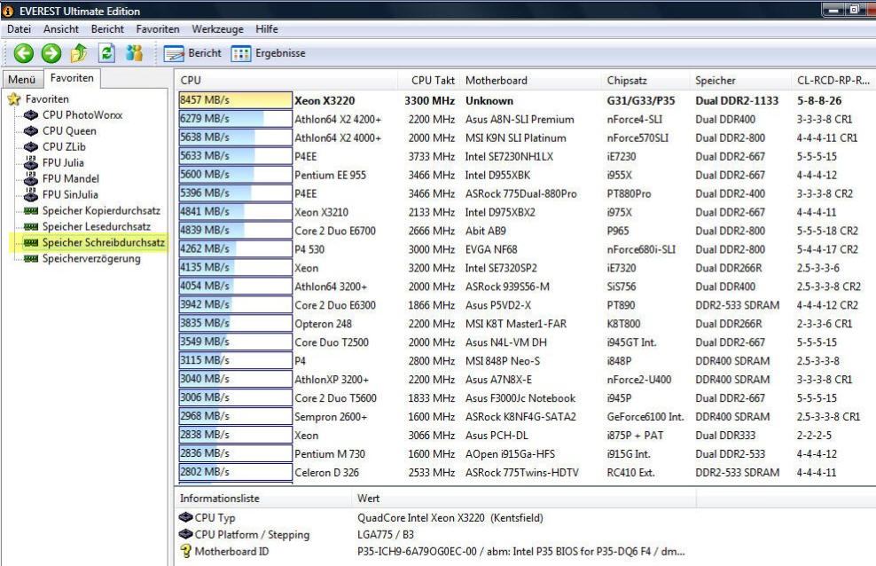This screenshot has height=566, width=876.
Task: Click the chip icon beside CPU Queen
Action: pyautogui.click(x=31, y=131)
